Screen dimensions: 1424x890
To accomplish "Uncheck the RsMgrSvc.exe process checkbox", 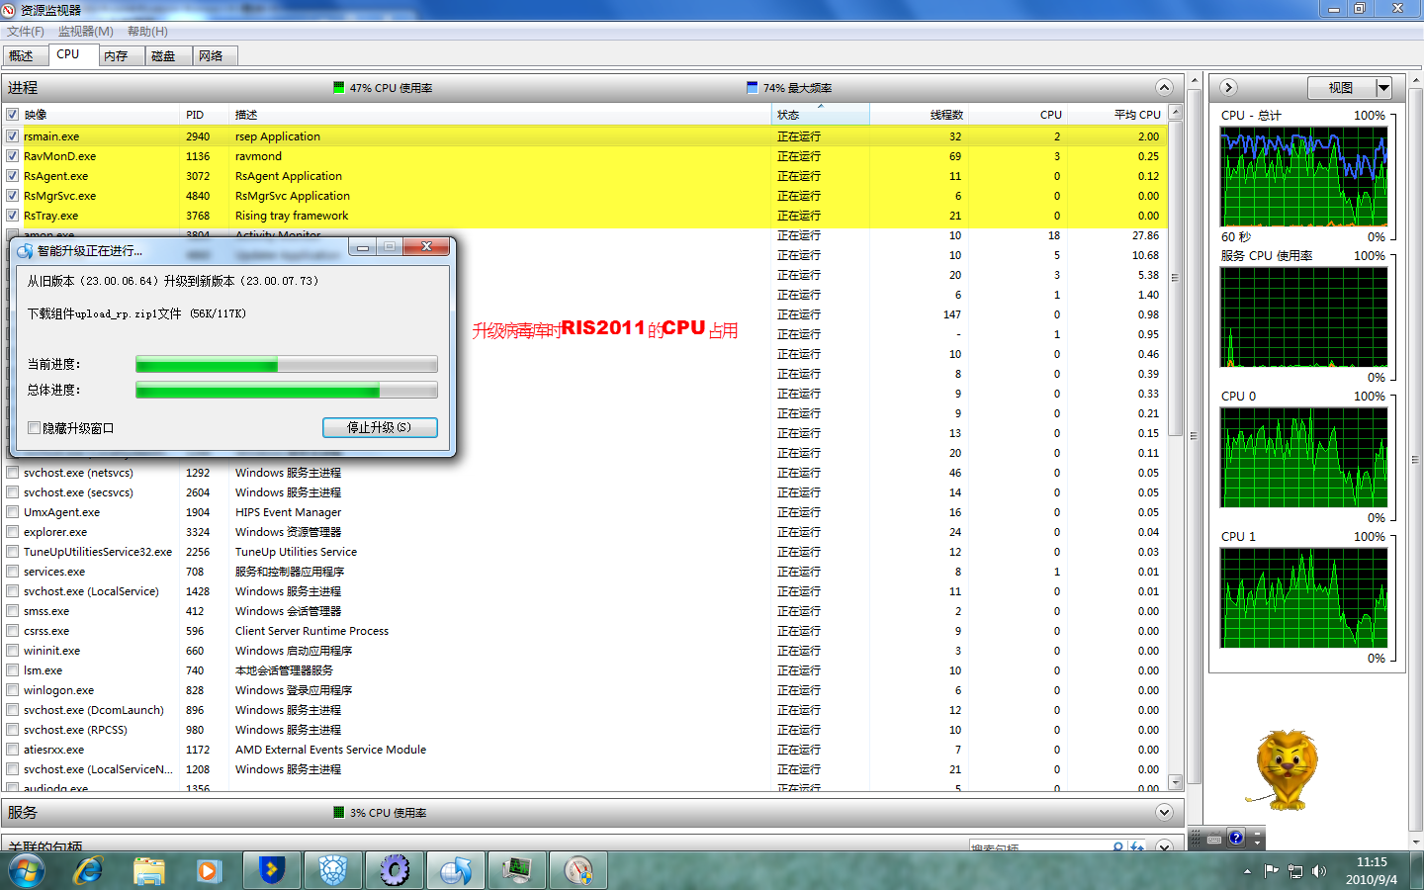I will click(x=13, y=196).
